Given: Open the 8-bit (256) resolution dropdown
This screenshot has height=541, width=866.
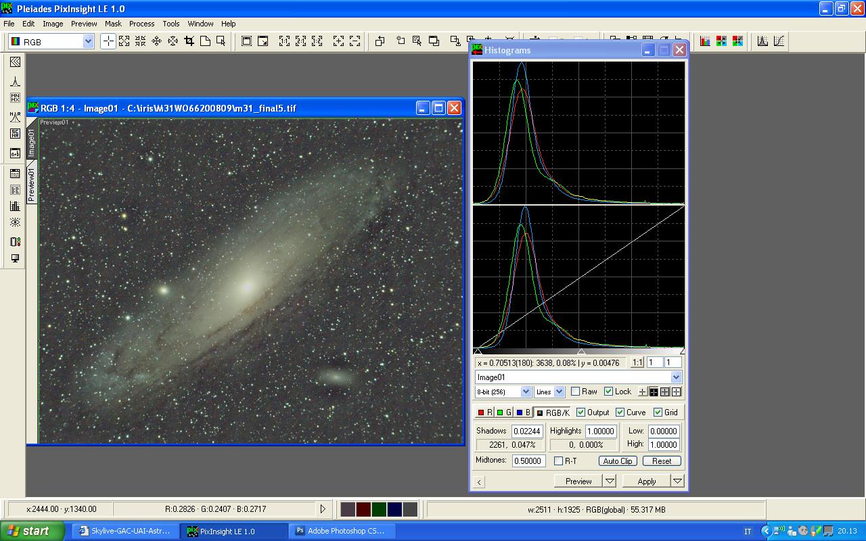Looking at the screenshot, I should pos(525,392).
